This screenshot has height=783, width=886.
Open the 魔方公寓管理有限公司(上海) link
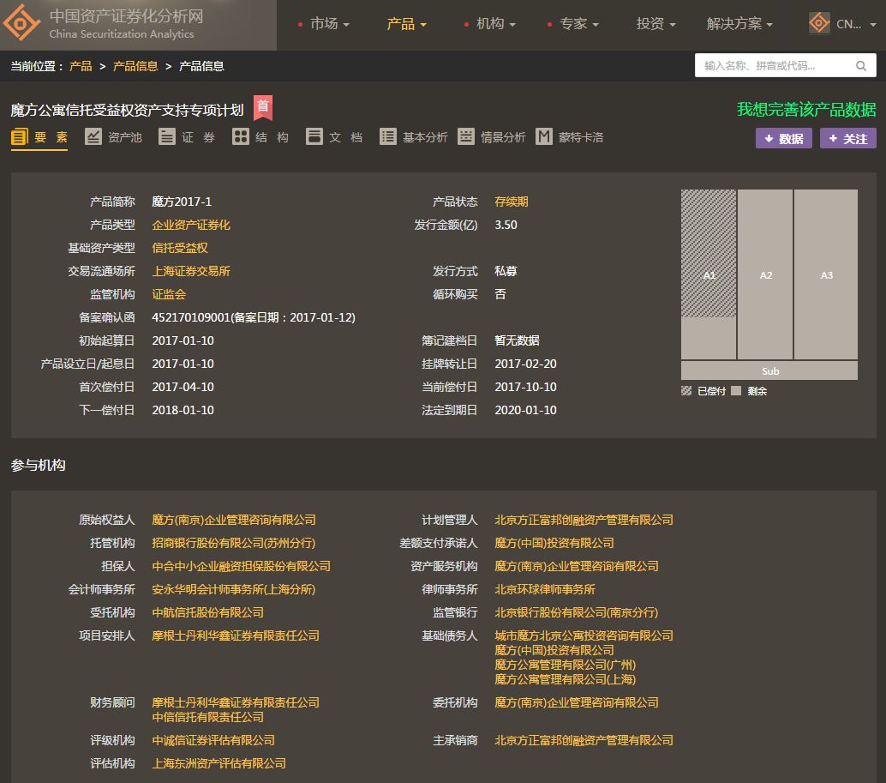tap(565, 679)
